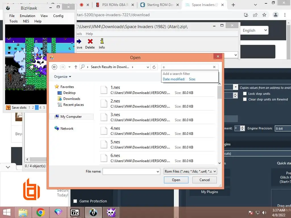Click the Open button in dialog
This screenshot has height=218, width=291.
click(176, 180)
